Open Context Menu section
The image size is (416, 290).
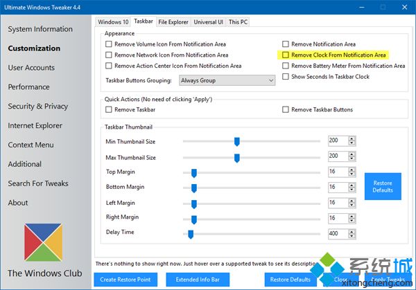[x=31, y=145]
